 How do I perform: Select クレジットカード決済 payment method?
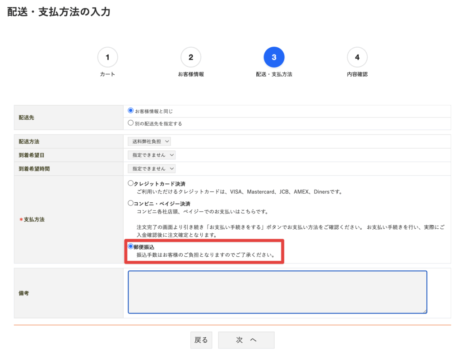[129, 183]
